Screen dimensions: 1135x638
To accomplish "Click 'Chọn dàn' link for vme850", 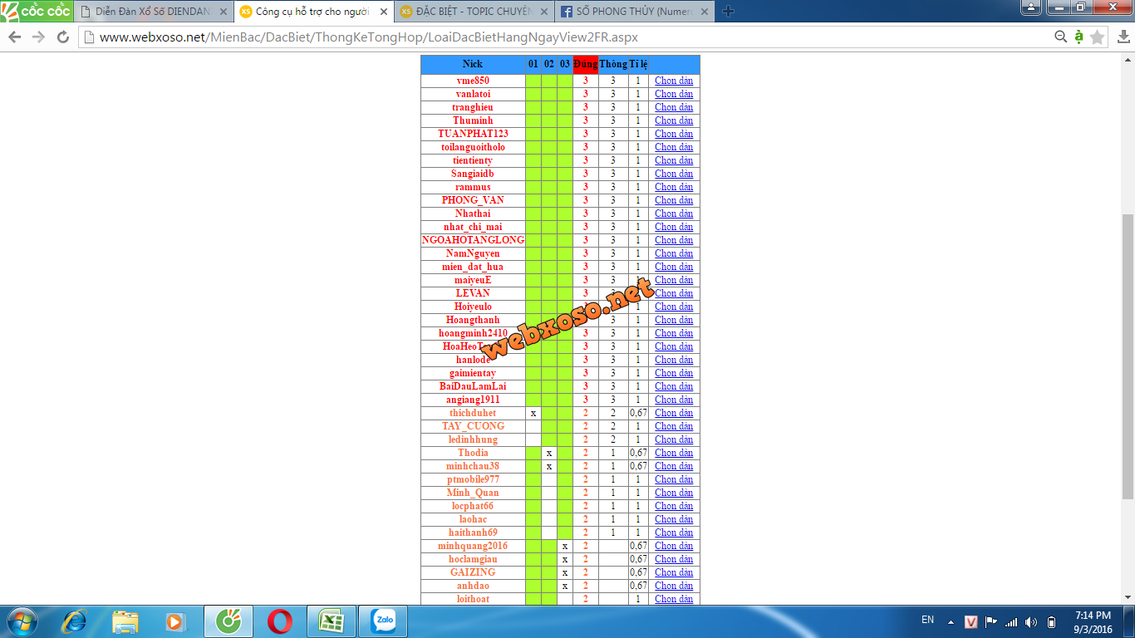I will point(674,81).
